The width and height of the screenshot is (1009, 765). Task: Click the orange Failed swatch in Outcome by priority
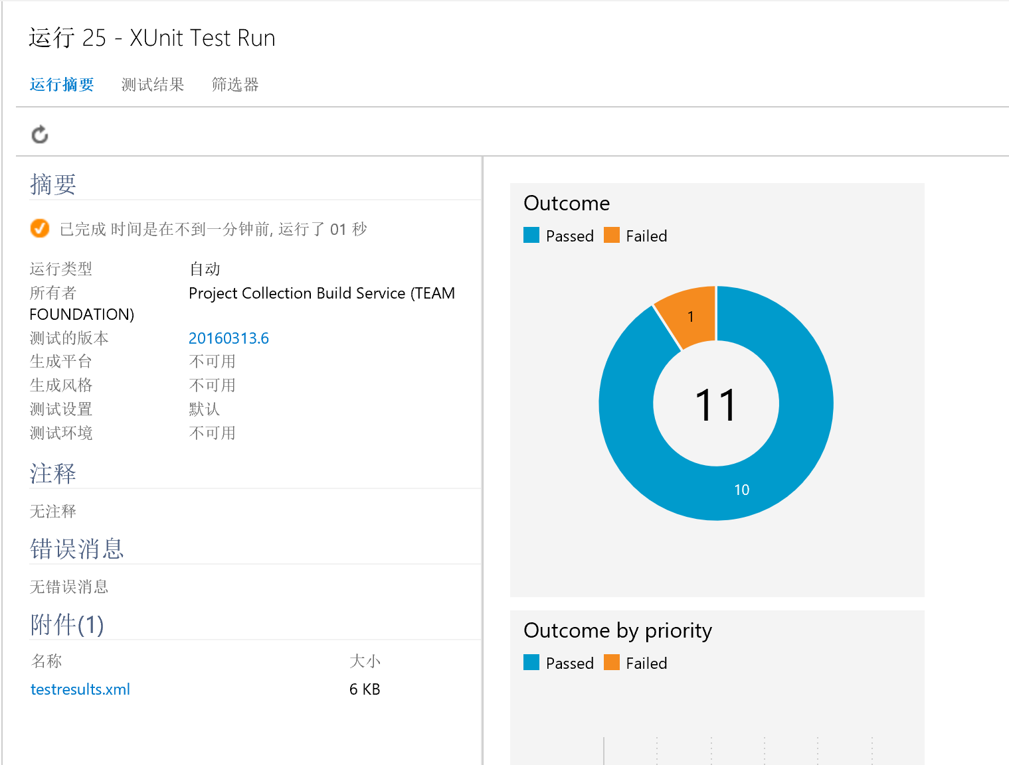pyautogui.click(x=612, y=662)
